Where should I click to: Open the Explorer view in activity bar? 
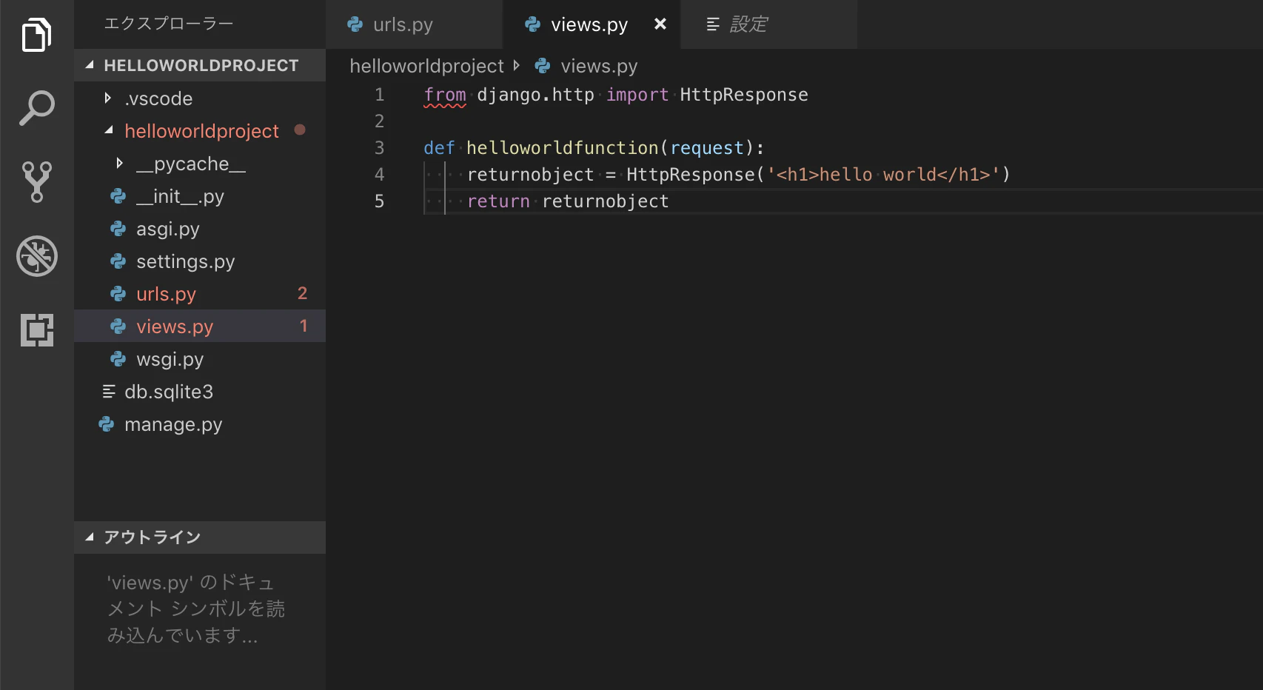pos(36,35)
